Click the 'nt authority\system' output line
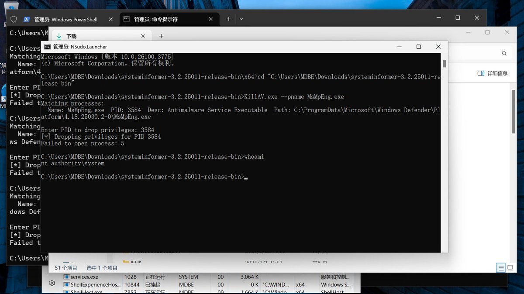524x294 pixels. pos(72,163)
